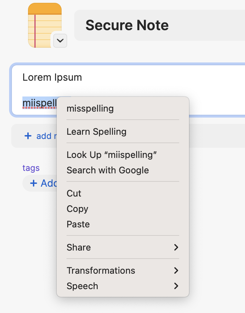This screenshot has width=245, height=313.
Task: Click the highlighted misspelled word in the note
Action: [39, 103]
